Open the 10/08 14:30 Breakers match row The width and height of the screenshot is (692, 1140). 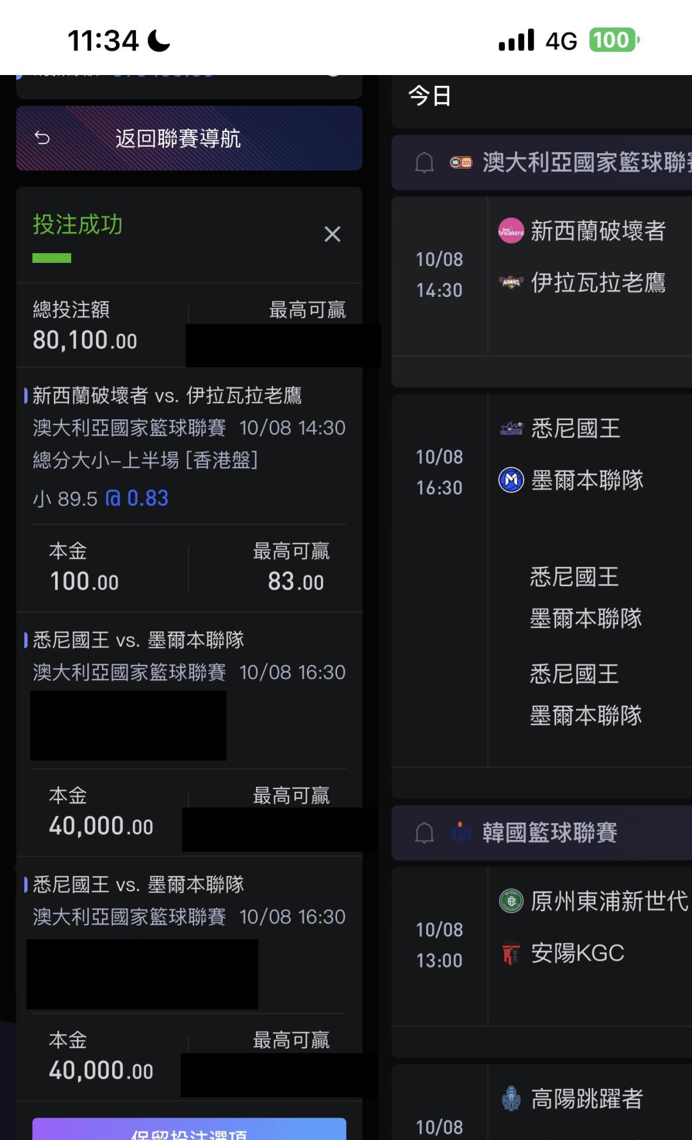440,275
